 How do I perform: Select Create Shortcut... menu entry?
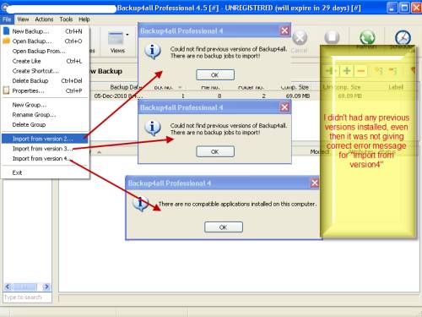46,71
